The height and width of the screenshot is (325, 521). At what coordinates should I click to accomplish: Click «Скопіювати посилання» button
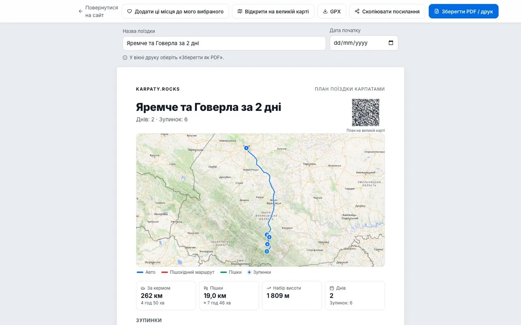(x=387, y=11)
